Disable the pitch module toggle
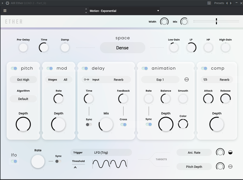Image resolution: width=243 pixels, height=180 pixels. click(14, 68)
